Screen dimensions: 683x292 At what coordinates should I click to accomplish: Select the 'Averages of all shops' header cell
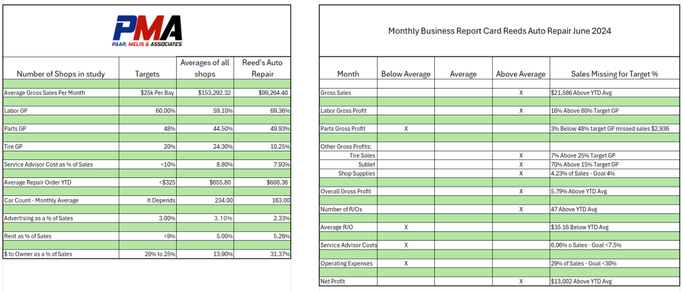[x=205, y=68]
